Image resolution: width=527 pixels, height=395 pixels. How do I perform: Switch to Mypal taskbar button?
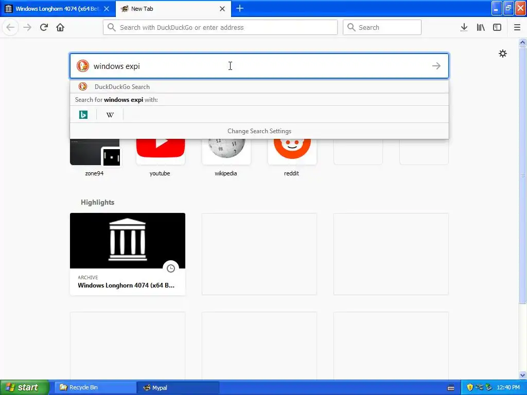tap(178, 387)
